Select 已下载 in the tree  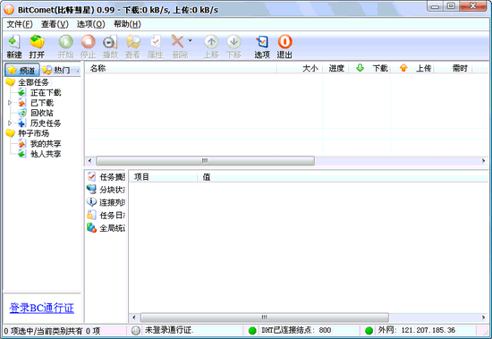[42, 103]
